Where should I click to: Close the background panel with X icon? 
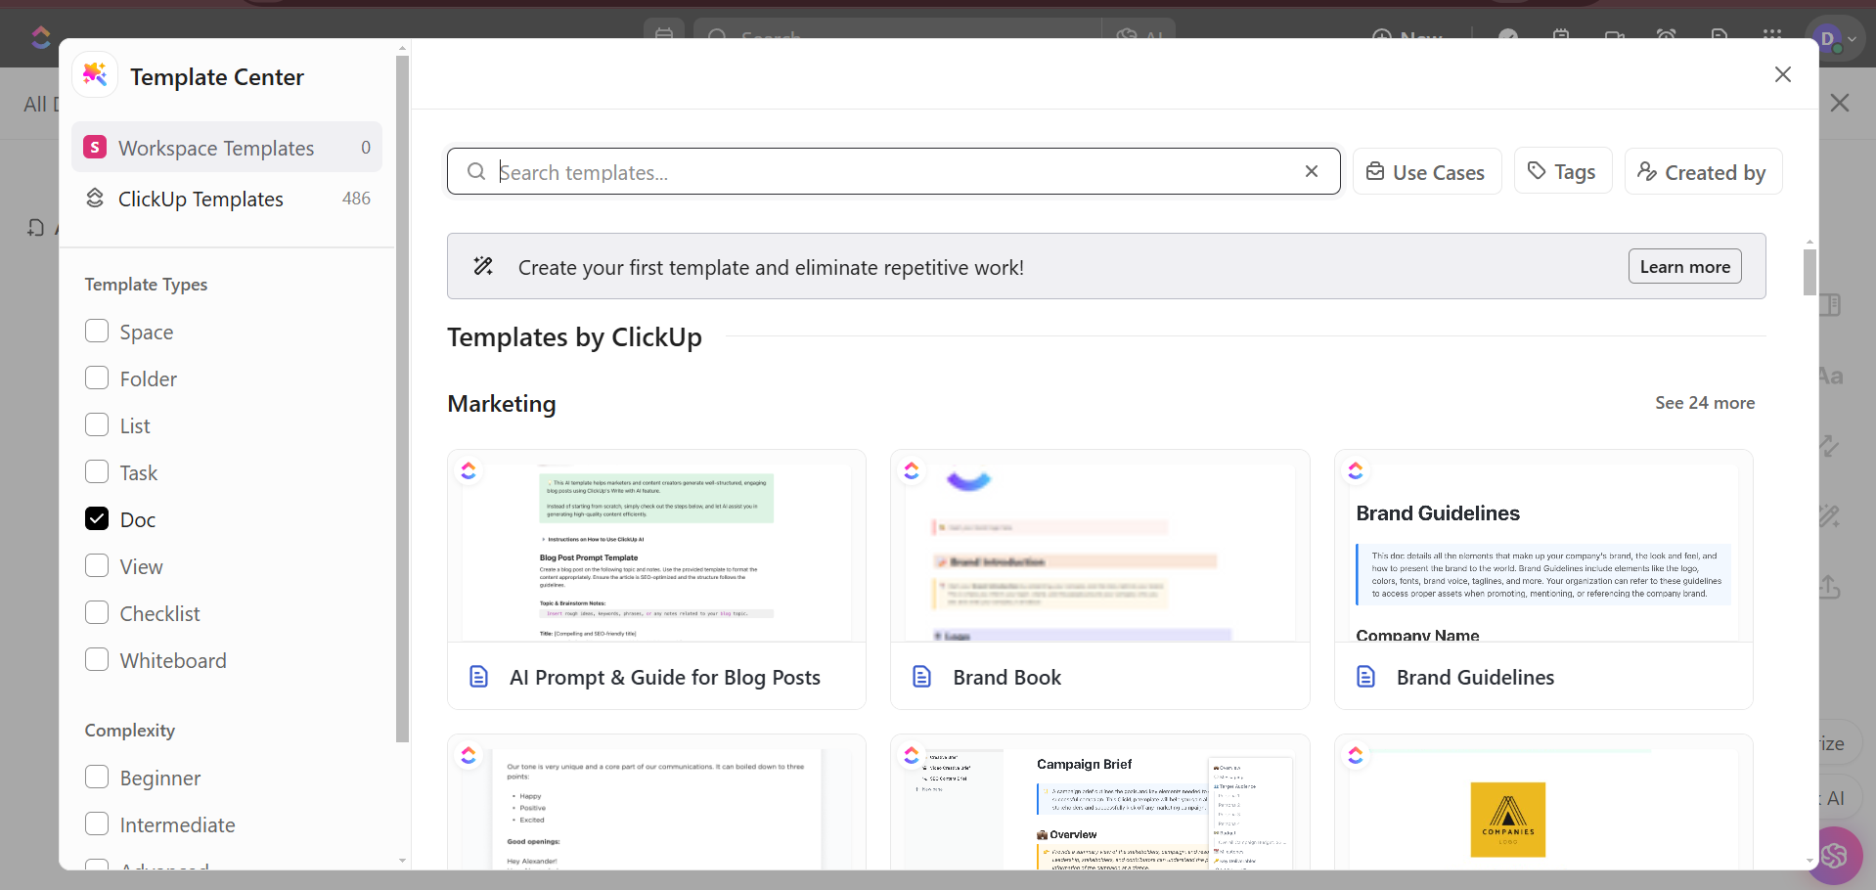pyautogui.click(x=1840, y=103)
